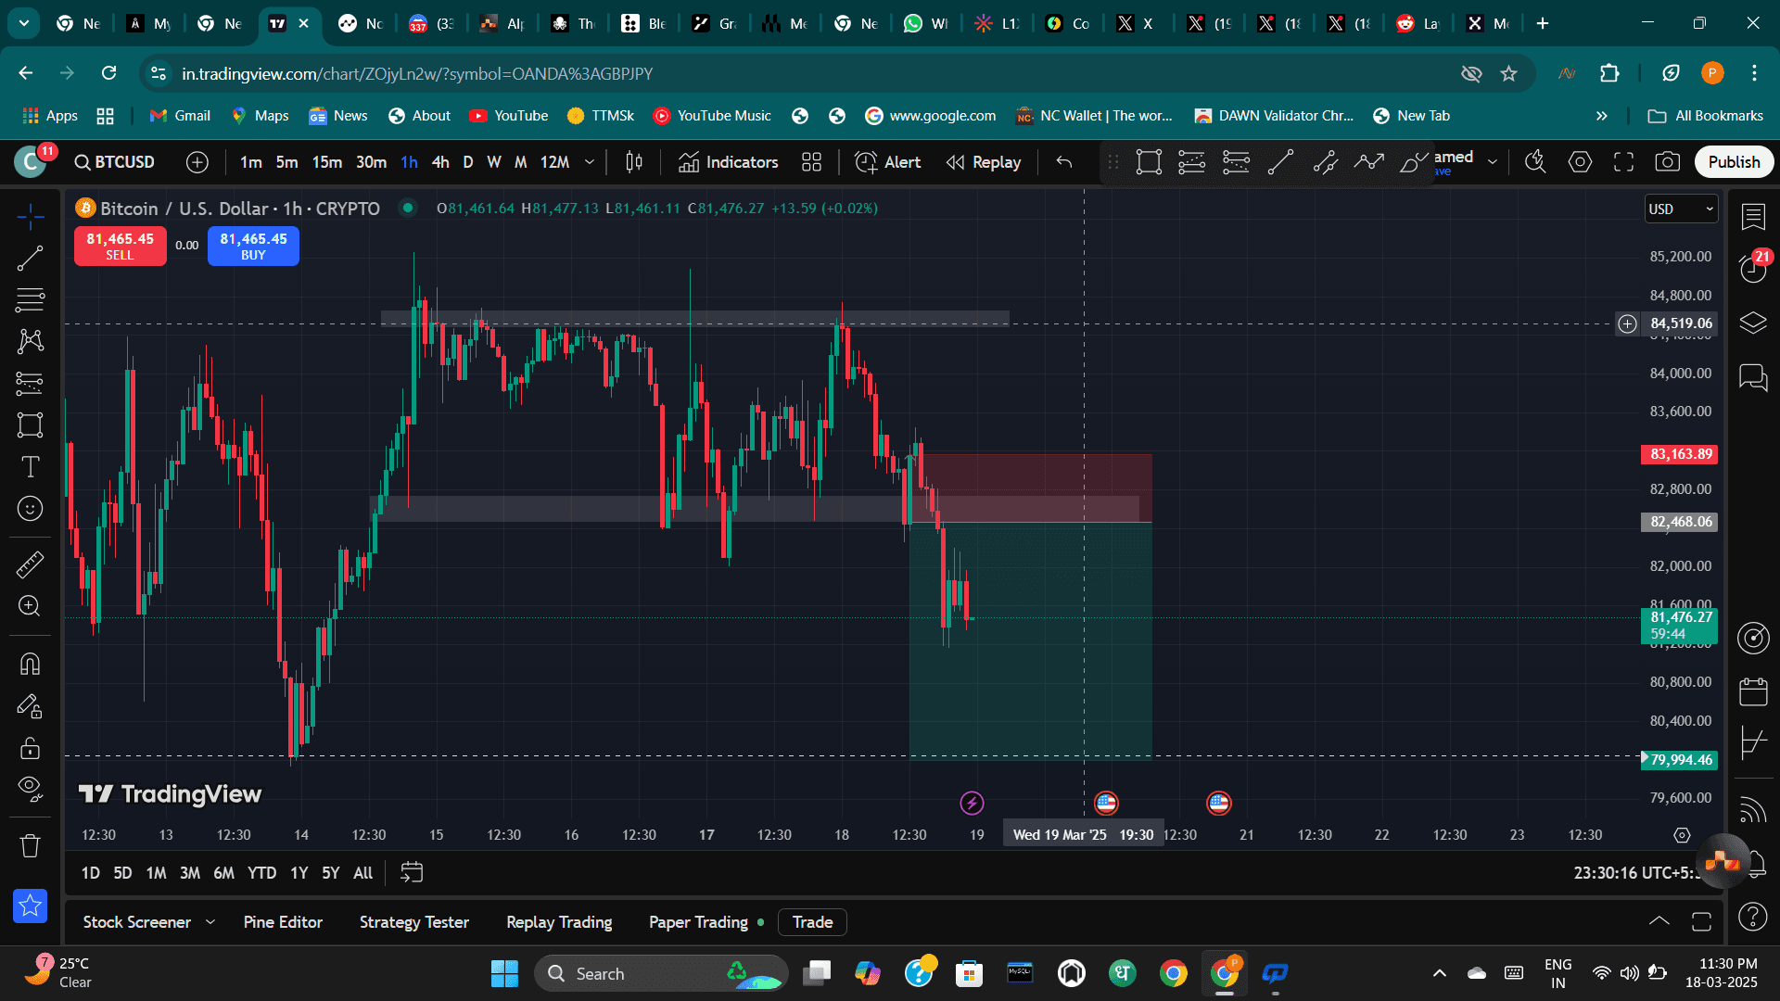Toggle lock all drawing tools
Image resolution: width=1780 pixels, height=1001 pixels.
(x=30, y=748)
